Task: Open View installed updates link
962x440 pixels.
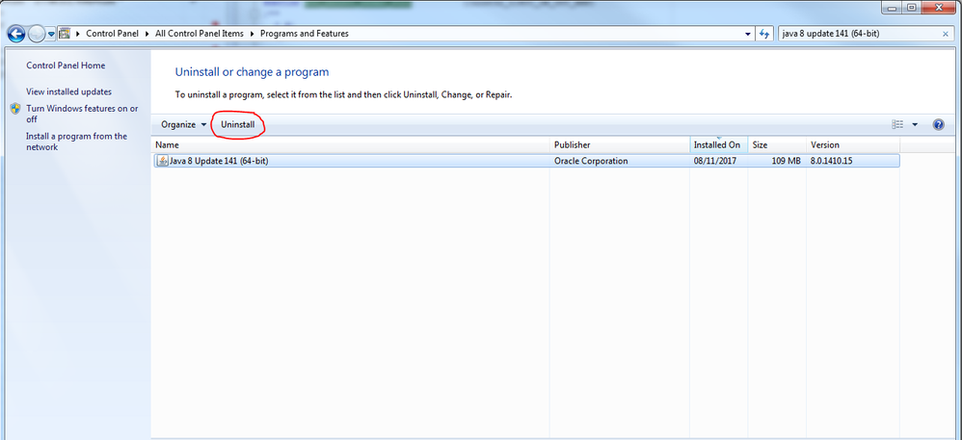Action: [68, 91]
